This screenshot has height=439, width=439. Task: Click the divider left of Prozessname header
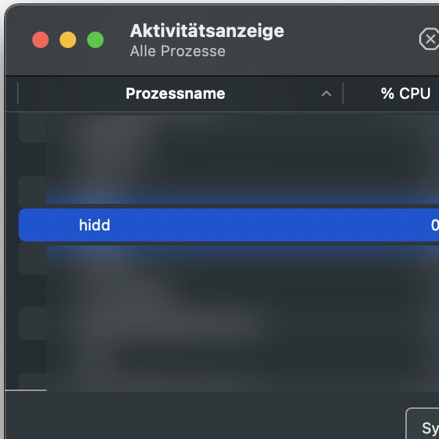[x=18, y=94]
